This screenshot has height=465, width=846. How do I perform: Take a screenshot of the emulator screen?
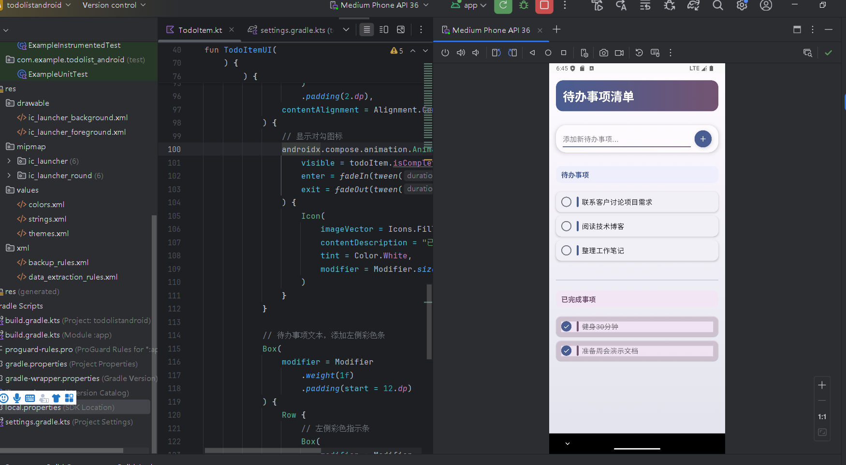(603, 53)
